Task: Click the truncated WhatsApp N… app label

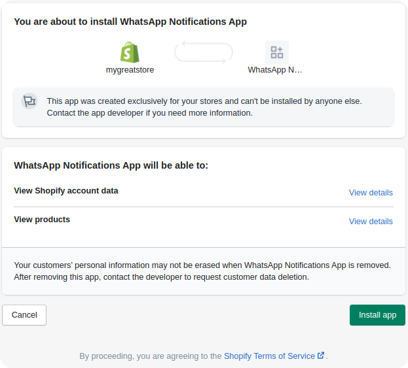Action: pyautogui.click(x=275, y=70)
